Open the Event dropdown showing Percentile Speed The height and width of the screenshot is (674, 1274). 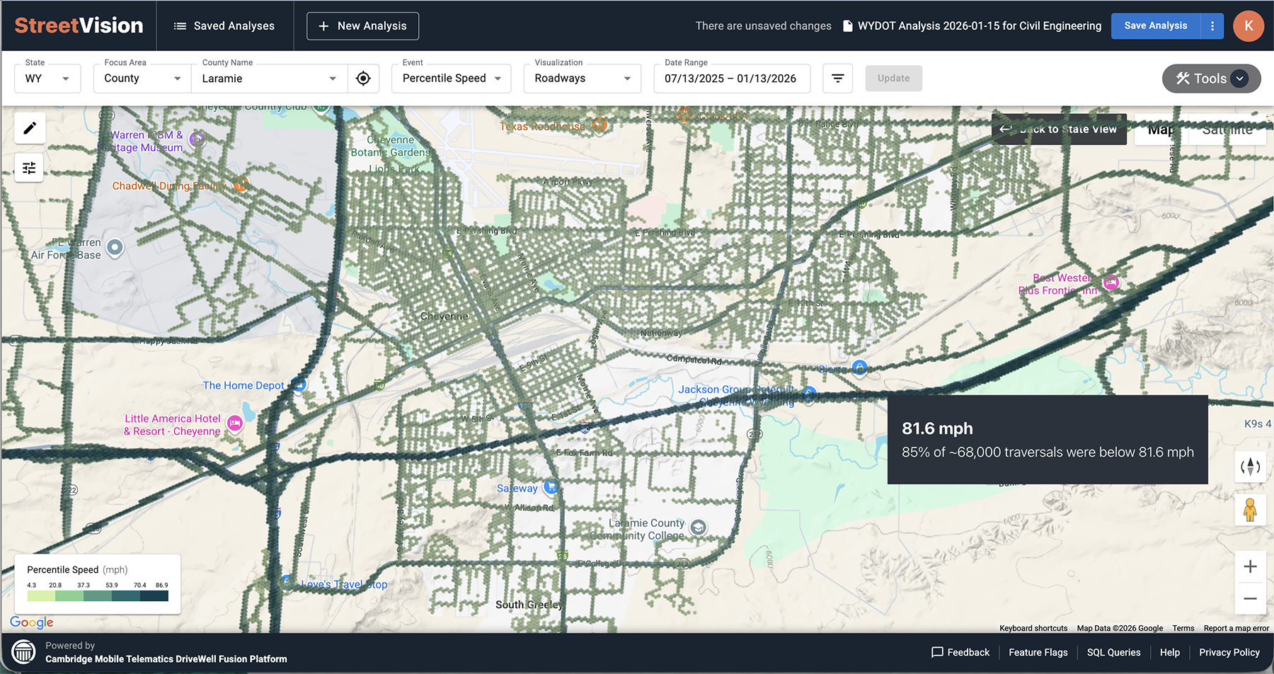(451, 78)
